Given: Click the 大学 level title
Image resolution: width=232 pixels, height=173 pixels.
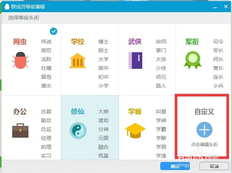Looking at the screenshot, I should click(x=103, y=59).
